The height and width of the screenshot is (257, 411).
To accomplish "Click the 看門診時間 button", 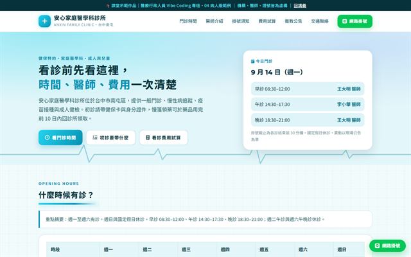I will point(60,137).
